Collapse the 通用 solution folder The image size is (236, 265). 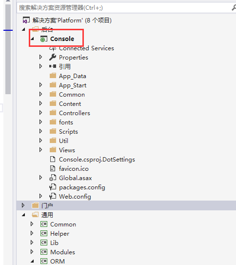23,215
